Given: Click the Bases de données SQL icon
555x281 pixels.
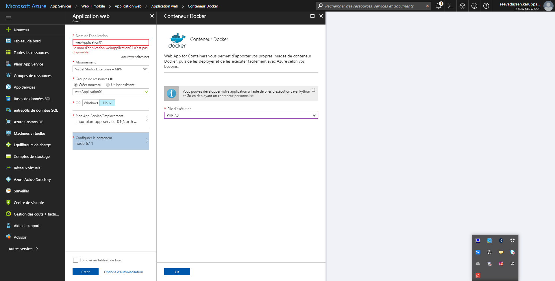Looking at the screenshot, I should click(8, 99).
